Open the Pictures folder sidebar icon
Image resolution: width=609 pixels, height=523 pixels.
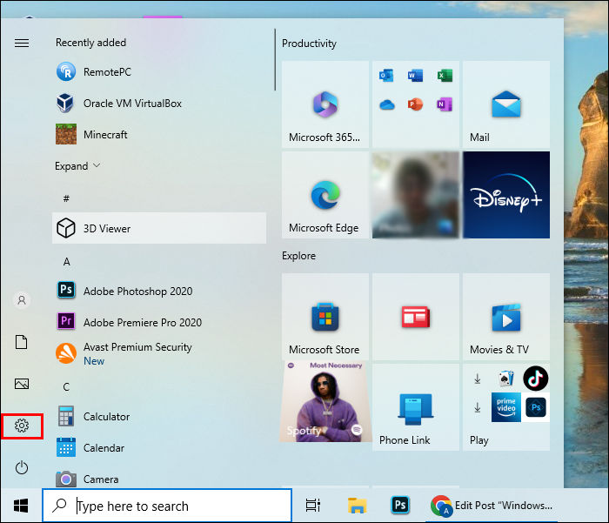pyautogui.click(x=22, y=384)
